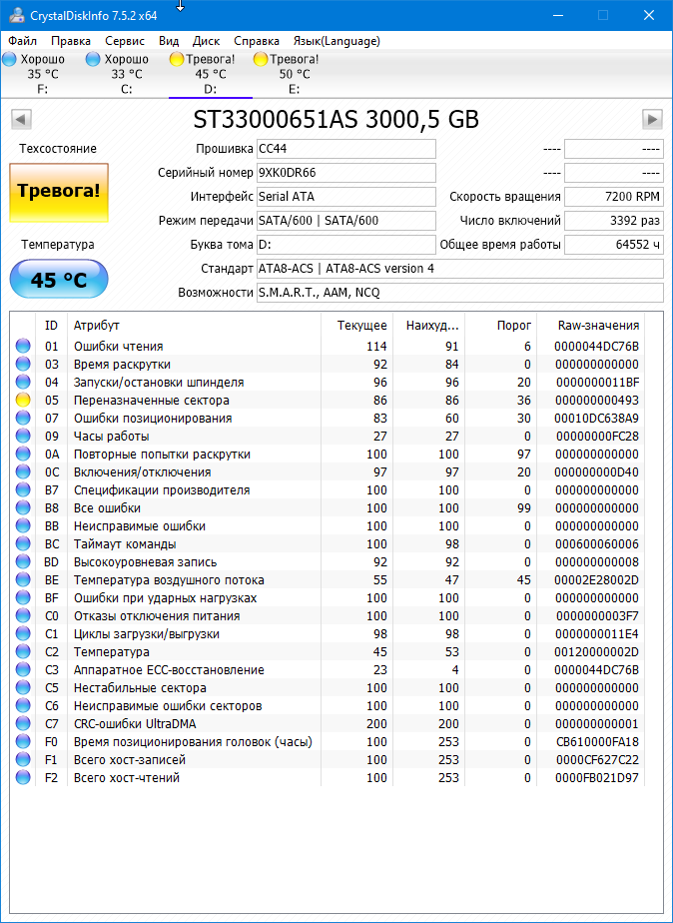
Task: Open the Сервис menu
Action: (125, 41)
